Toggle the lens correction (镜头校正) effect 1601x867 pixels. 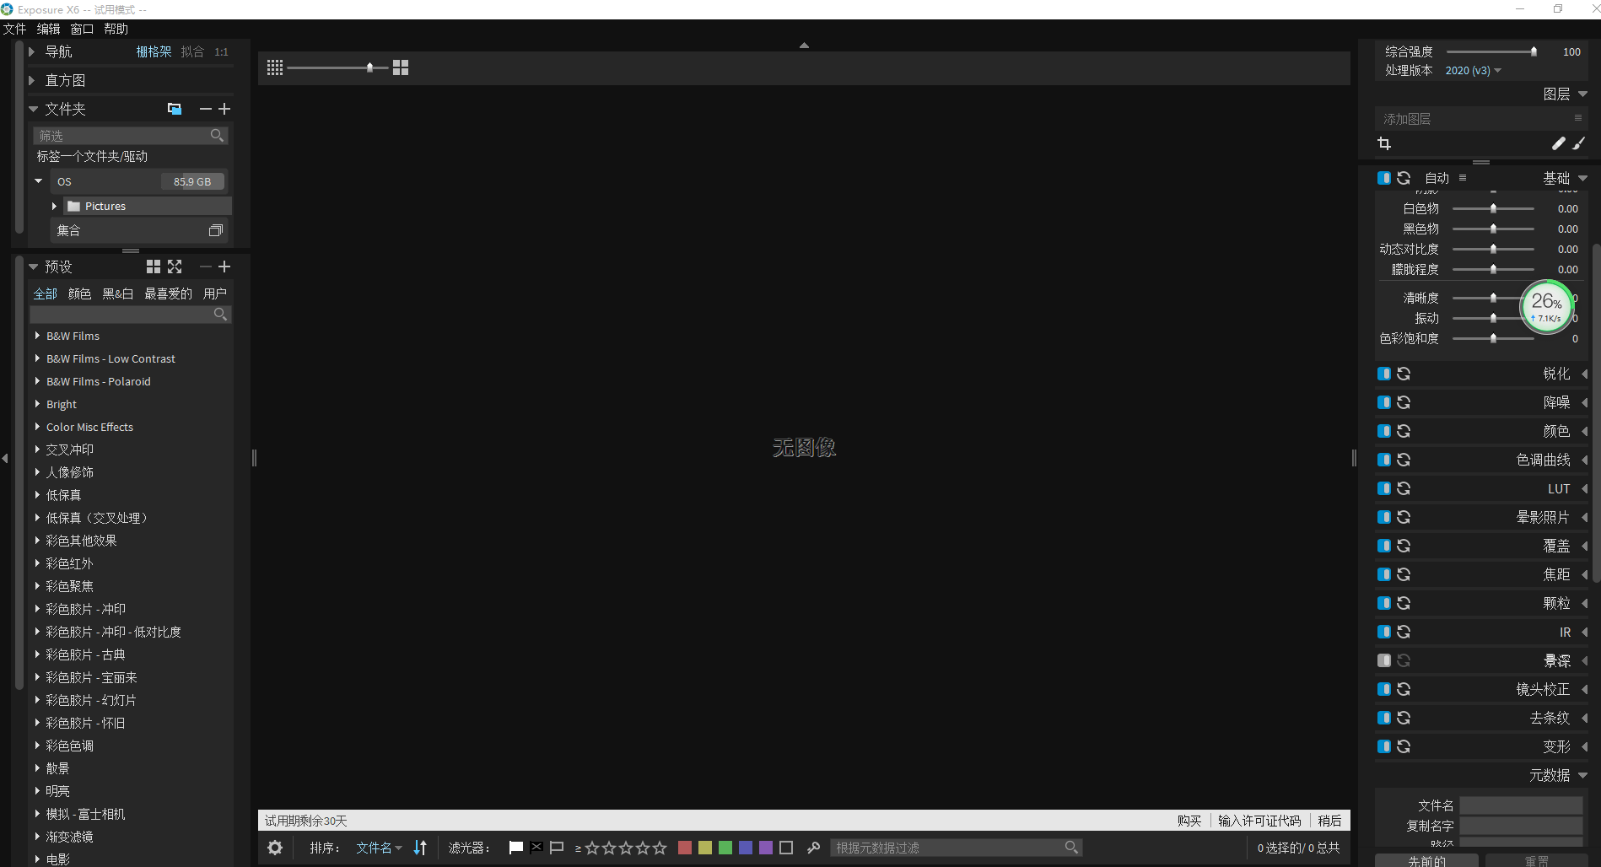click(x=1384, y=689)
